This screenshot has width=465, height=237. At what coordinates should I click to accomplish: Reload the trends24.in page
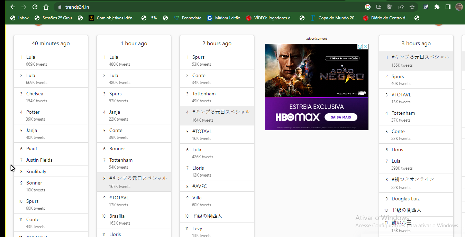click(35, 7)
